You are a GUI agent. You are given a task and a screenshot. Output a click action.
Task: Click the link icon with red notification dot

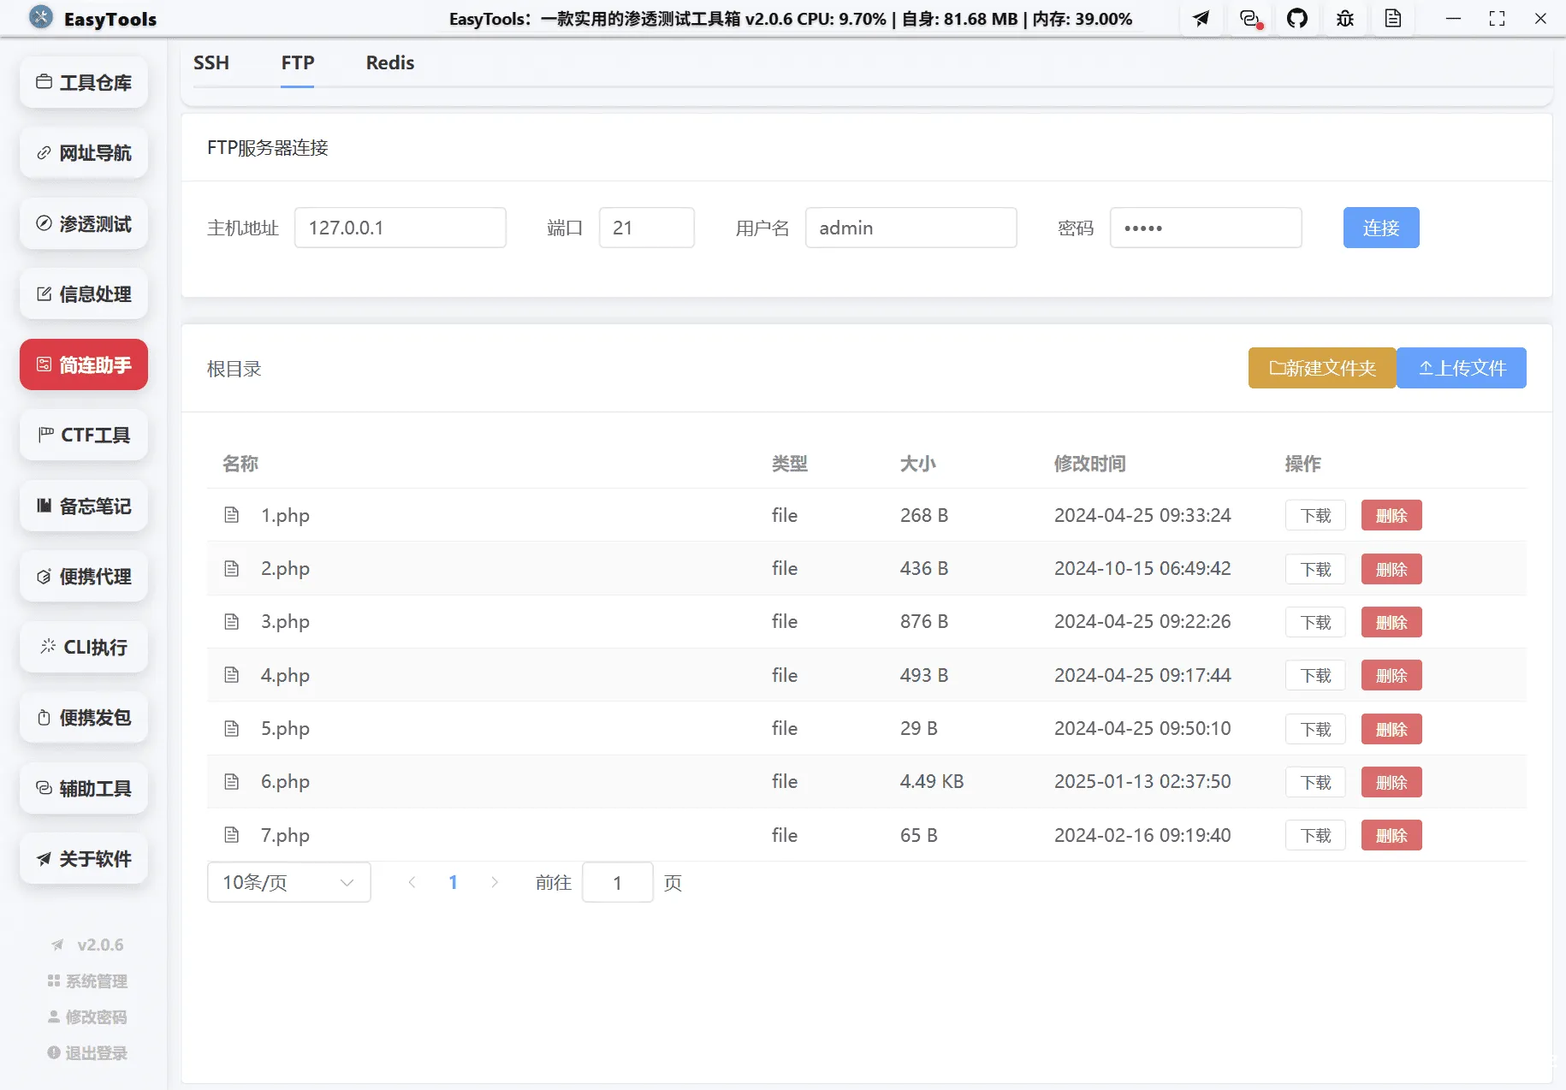point(1249,18)
